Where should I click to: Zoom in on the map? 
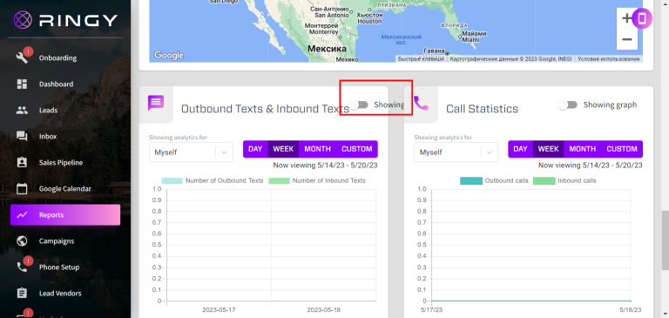(x=627, y=18)
